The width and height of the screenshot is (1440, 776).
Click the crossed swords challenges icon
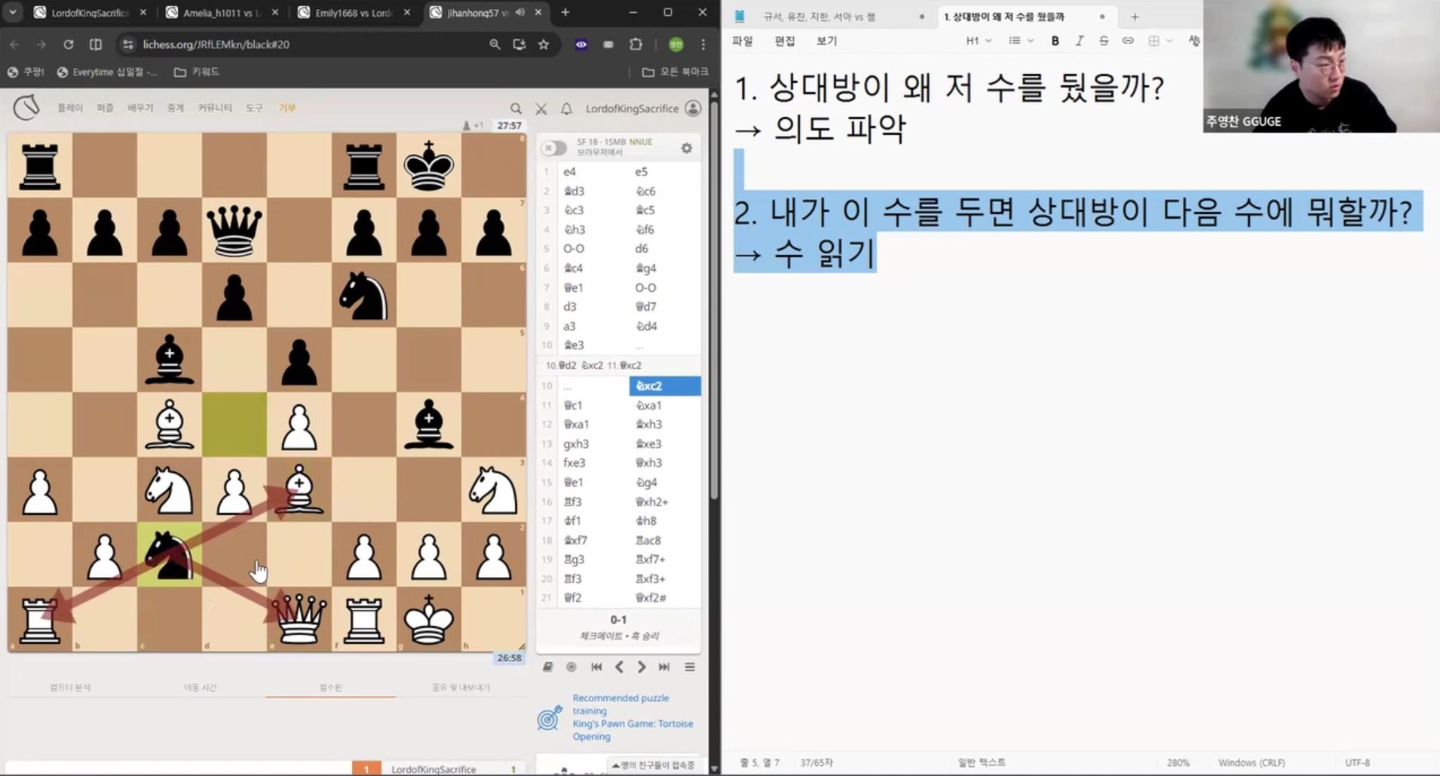541,109
